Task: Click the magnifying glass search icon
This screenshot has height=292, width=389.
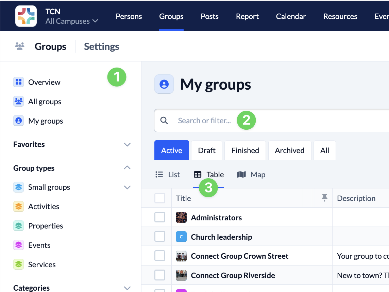Action: point(164,121)
